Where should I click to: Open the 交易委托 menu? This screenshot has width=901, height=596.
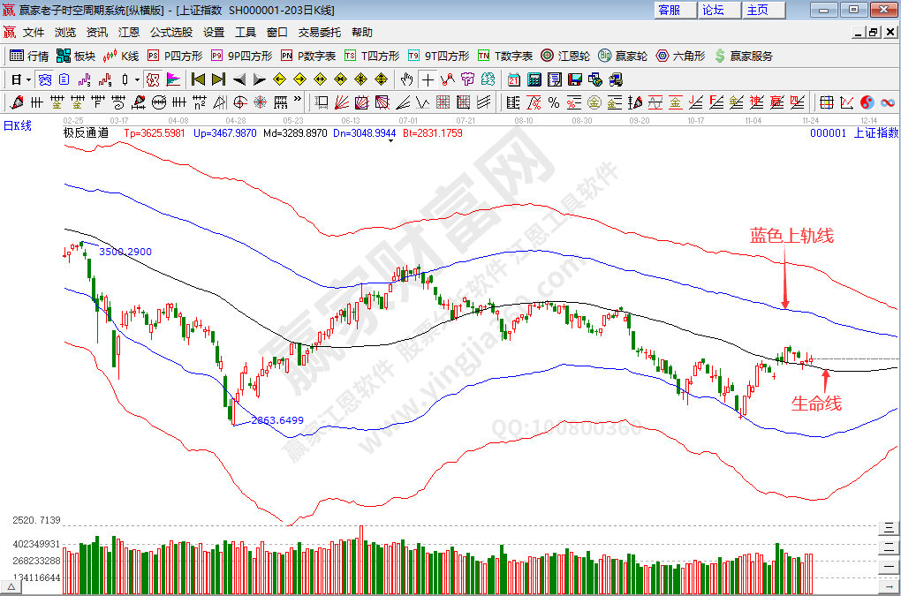click(x=319, y=32)
